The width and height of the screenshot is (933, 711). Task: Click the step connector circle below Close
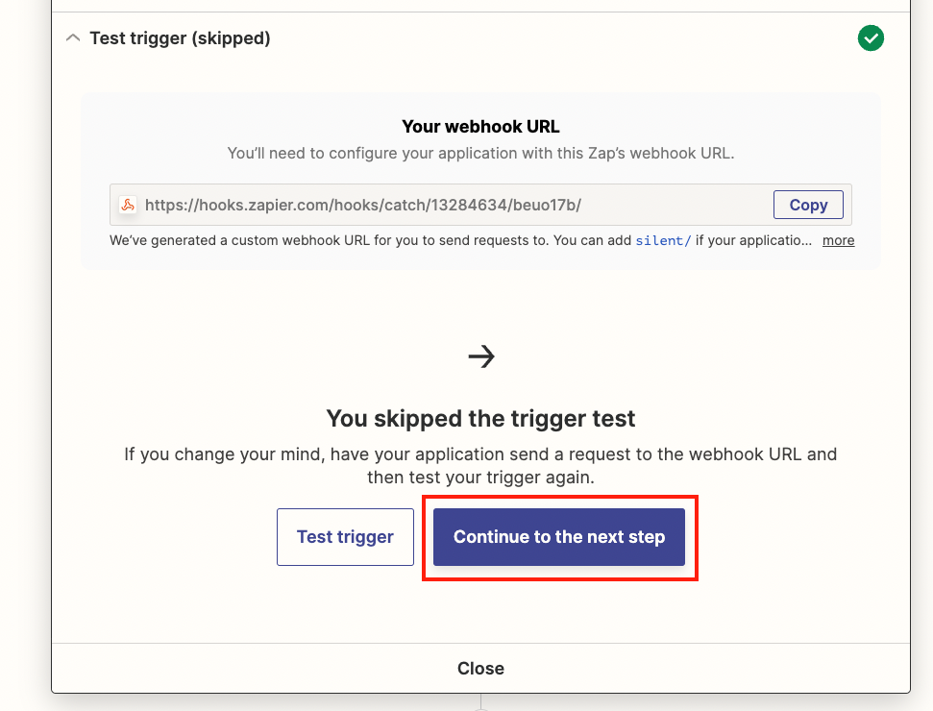click(480, 708)
